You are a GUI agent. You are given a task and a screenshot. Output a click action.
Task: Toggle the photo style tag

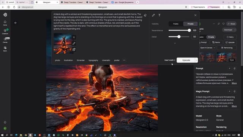click(x=57, y=60)
